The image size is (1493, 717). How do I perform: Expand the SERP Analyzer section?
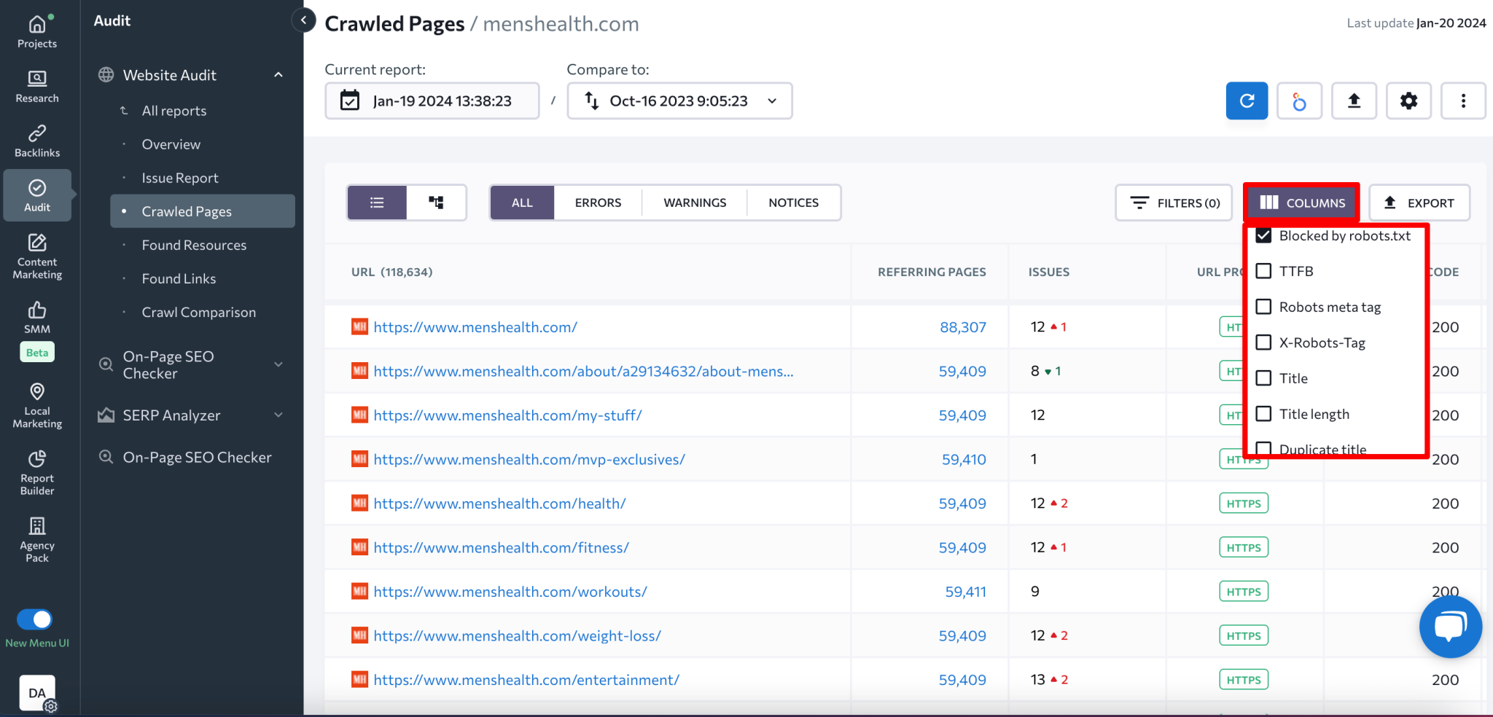pos(278,415)
